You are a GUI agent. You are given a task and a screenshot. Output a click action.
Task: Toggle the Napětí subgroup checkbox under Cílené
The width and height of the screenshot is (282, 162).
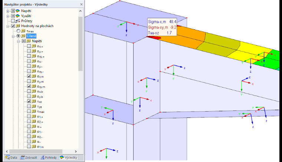(x=24, y=41)
